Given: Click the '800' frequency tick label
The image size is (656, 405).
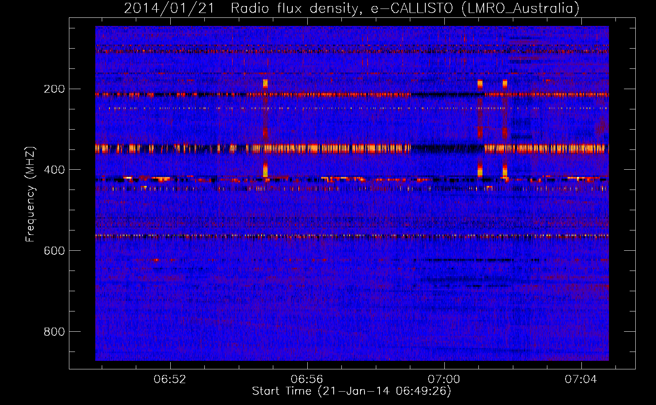Looking at the screenshot, I should pyautogui.click(x=54, y=332).
